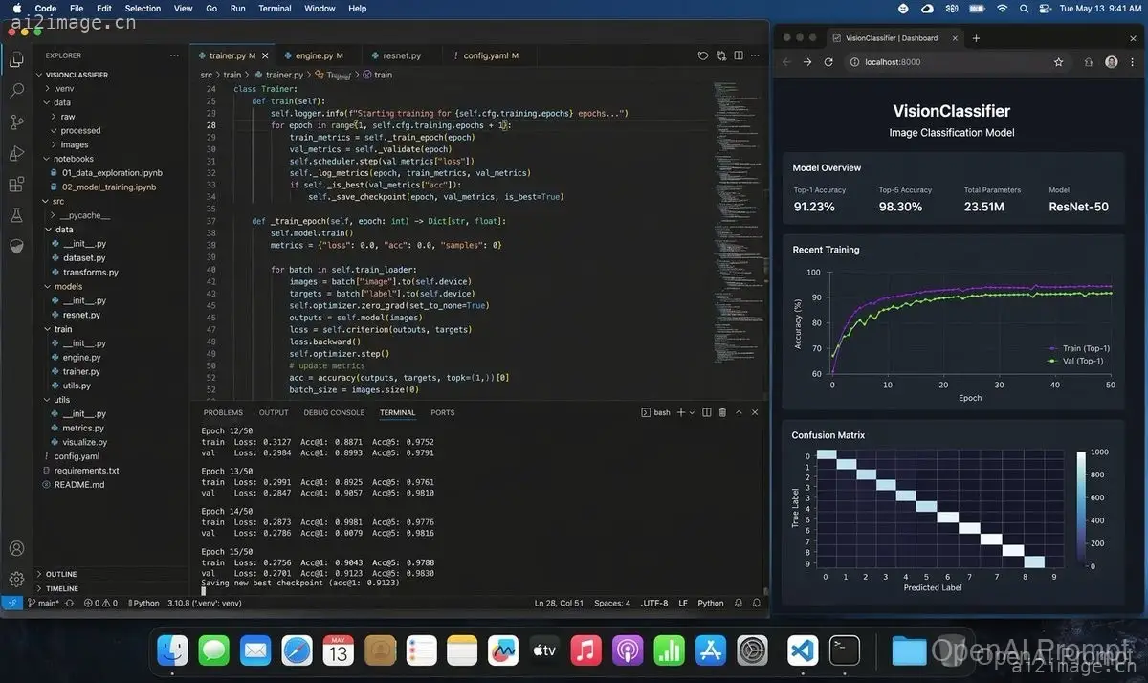Open engine.py in Explorer tree
1148x683 pixels.
pyautogui.click(x=82, y=357)
